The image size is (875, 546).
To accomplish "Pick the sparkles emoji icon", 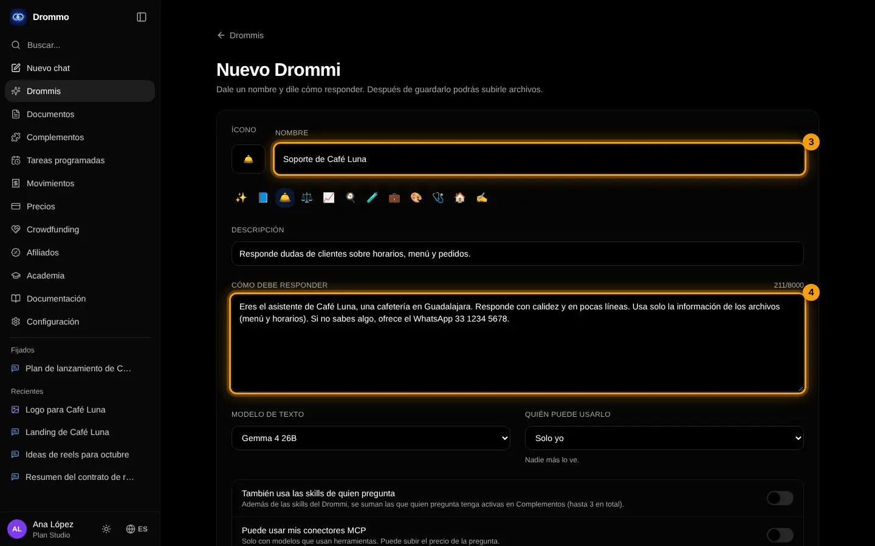I will coord(241,198).
